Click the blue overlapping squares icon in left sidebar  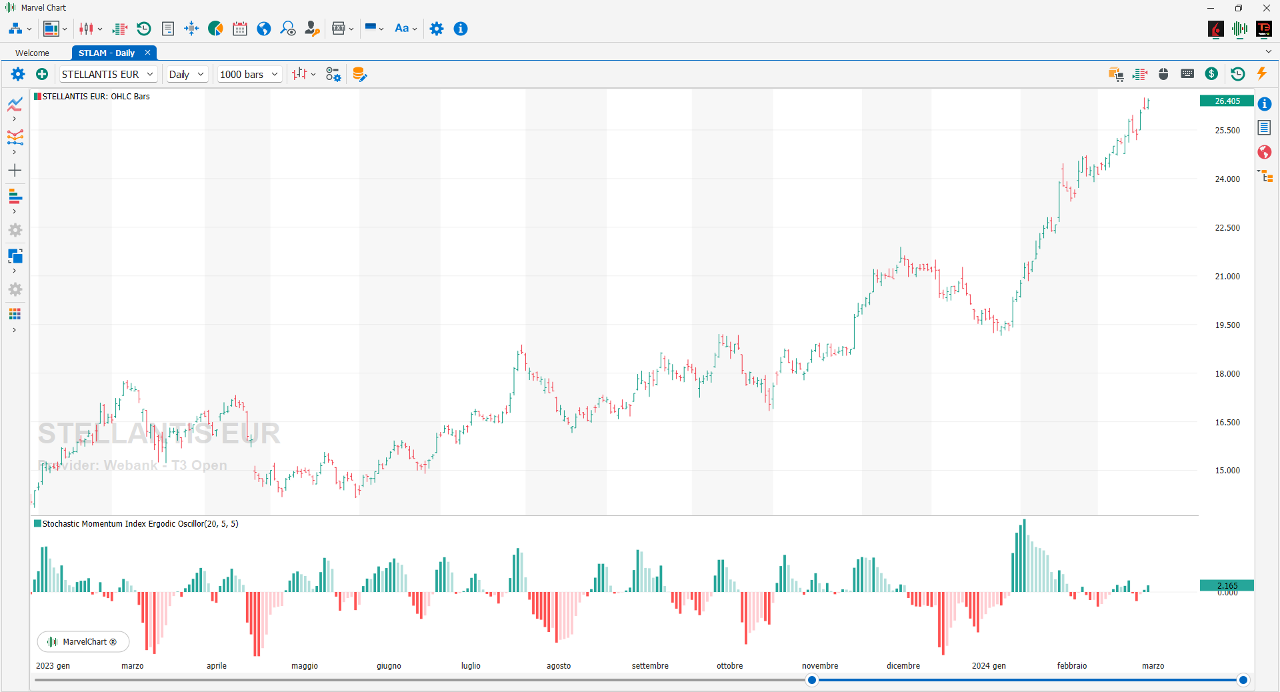15,256
